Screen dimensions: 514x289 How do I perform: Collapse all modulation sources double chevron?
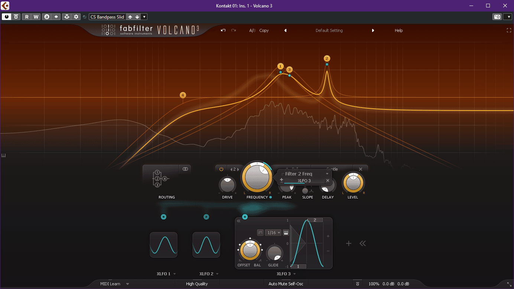pyautogui.click(x=363, y=243)
